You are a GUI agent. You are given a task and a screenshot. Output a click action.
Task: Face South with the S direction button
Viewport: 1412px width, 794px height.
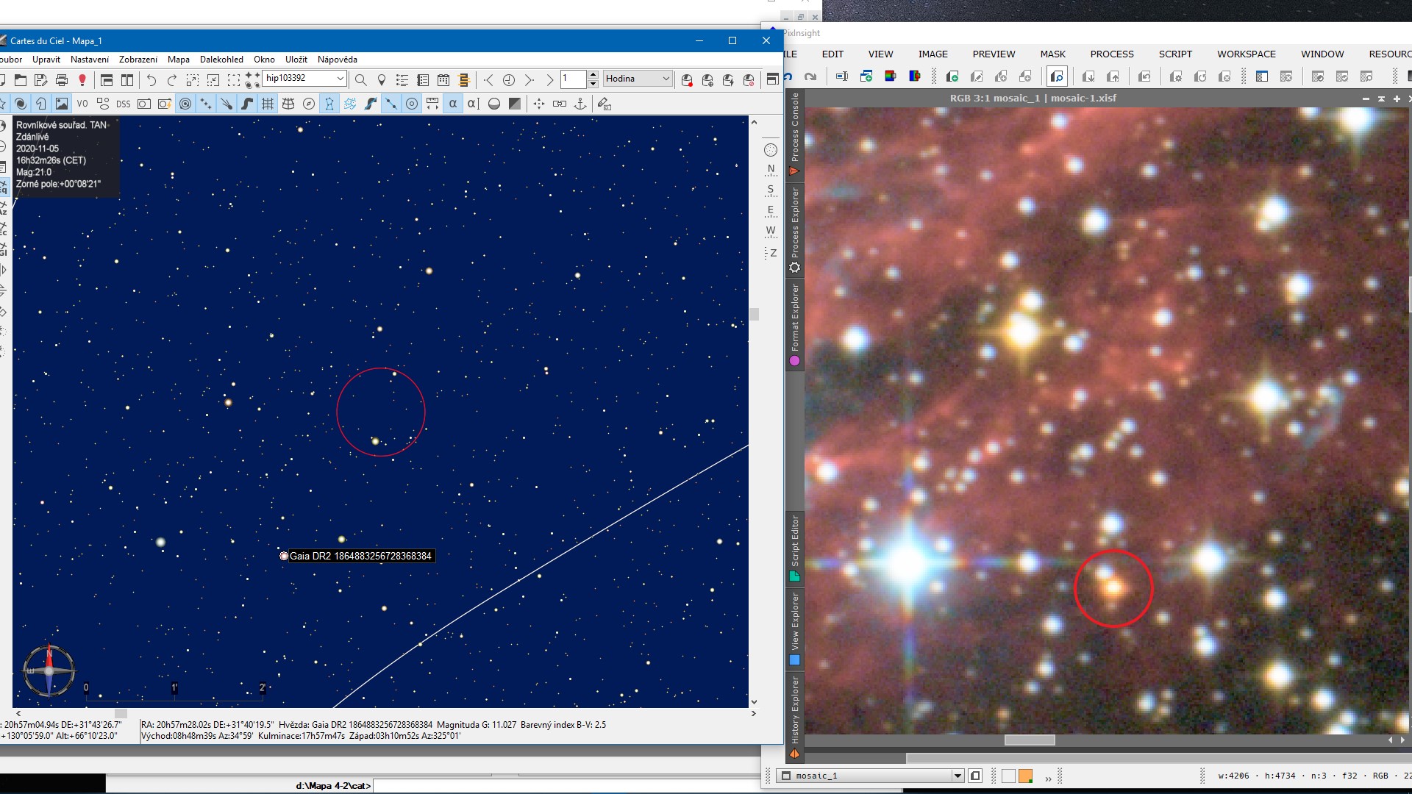(771, 190)
